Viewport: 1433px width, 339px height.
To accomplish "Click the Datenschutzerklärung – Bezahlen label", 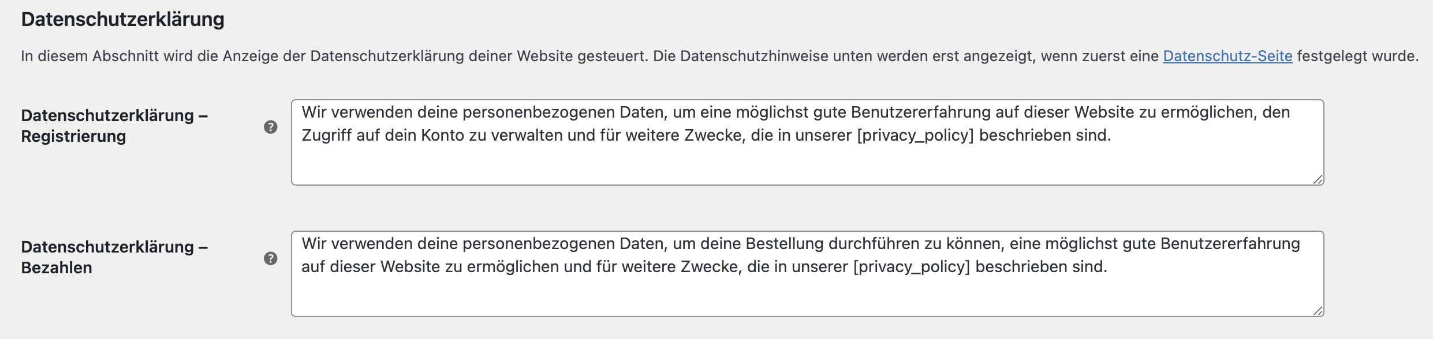I will [x=114, y=257].
